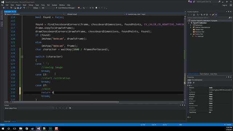
Task: Click the Properties wrench icon in Solution Explorer
Action: click(213, 15)
